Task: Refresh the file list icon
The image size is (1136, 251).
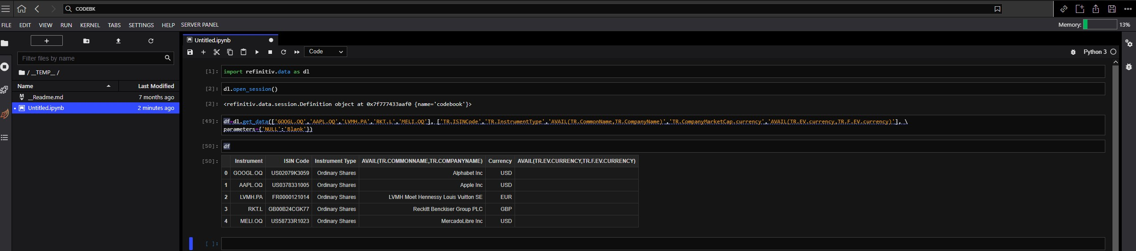Action: [x=151, y=41]
